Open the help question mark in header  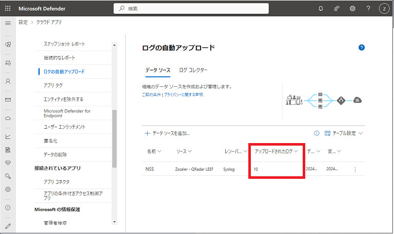pyautogui.click(x=368, y=9)
